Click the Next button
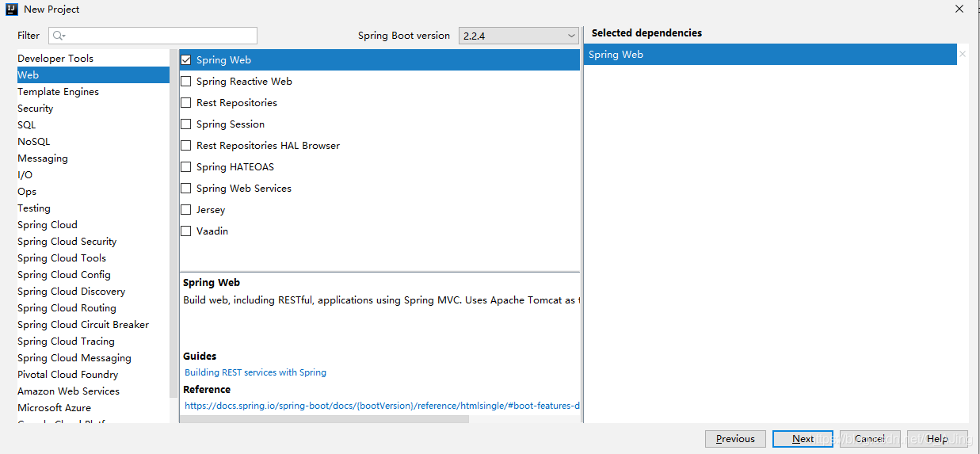Image resolution: width=980 pixels, height=454 pixels. click(803, 439)
